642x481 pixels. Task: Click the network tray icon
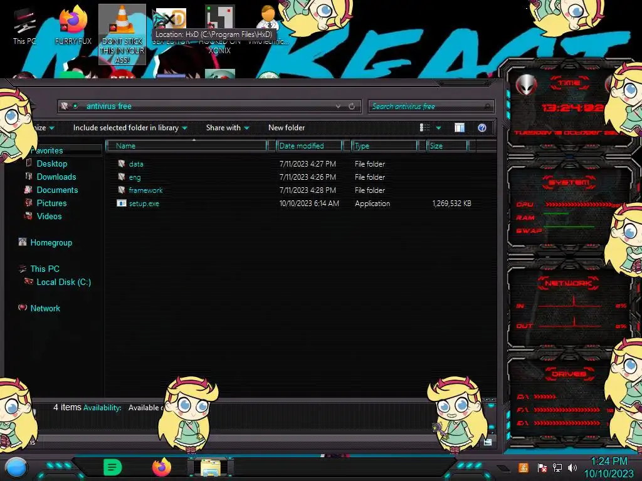[557, 467]
